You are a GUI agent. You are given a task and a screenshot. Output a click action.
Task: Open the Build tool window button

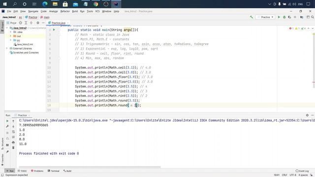pyautogui.click(x=67, y=171)
